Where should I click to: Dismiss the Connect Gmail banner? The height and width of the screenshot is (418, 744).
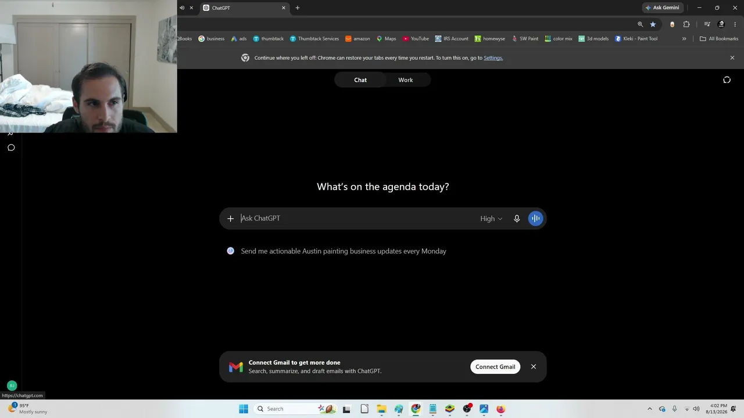(534, 367)
